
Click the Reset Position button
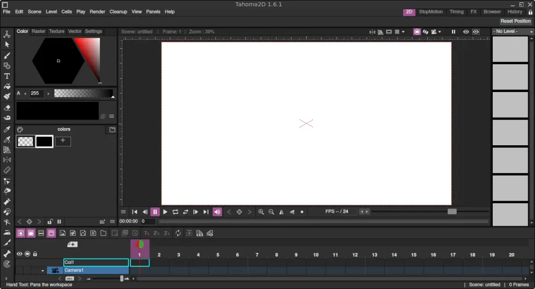click(516, 21)
